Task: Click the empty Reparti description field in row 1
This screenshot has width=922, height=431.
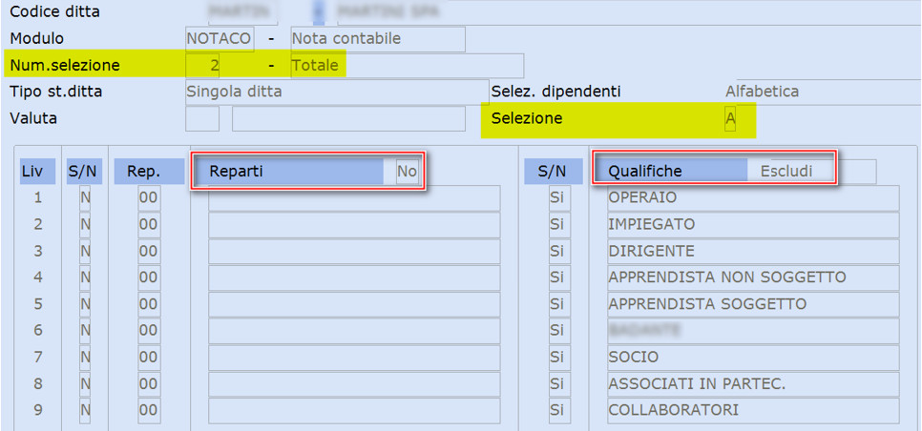Action: click(x=354, y=198)
